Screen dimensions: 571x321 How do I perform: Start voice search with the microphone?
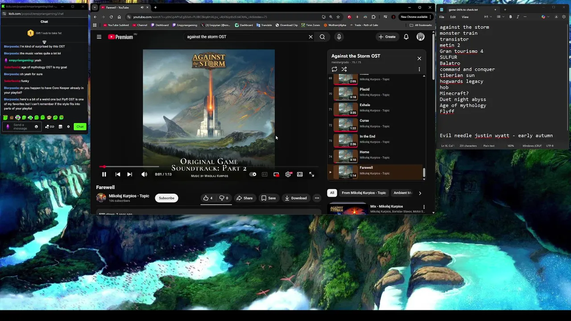[x=339, y=37]
